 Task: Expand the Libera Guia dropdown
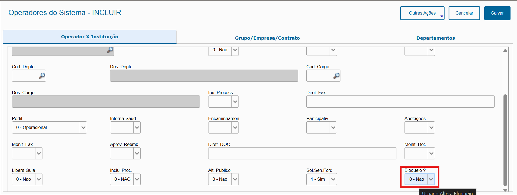[x=39, y=179]
